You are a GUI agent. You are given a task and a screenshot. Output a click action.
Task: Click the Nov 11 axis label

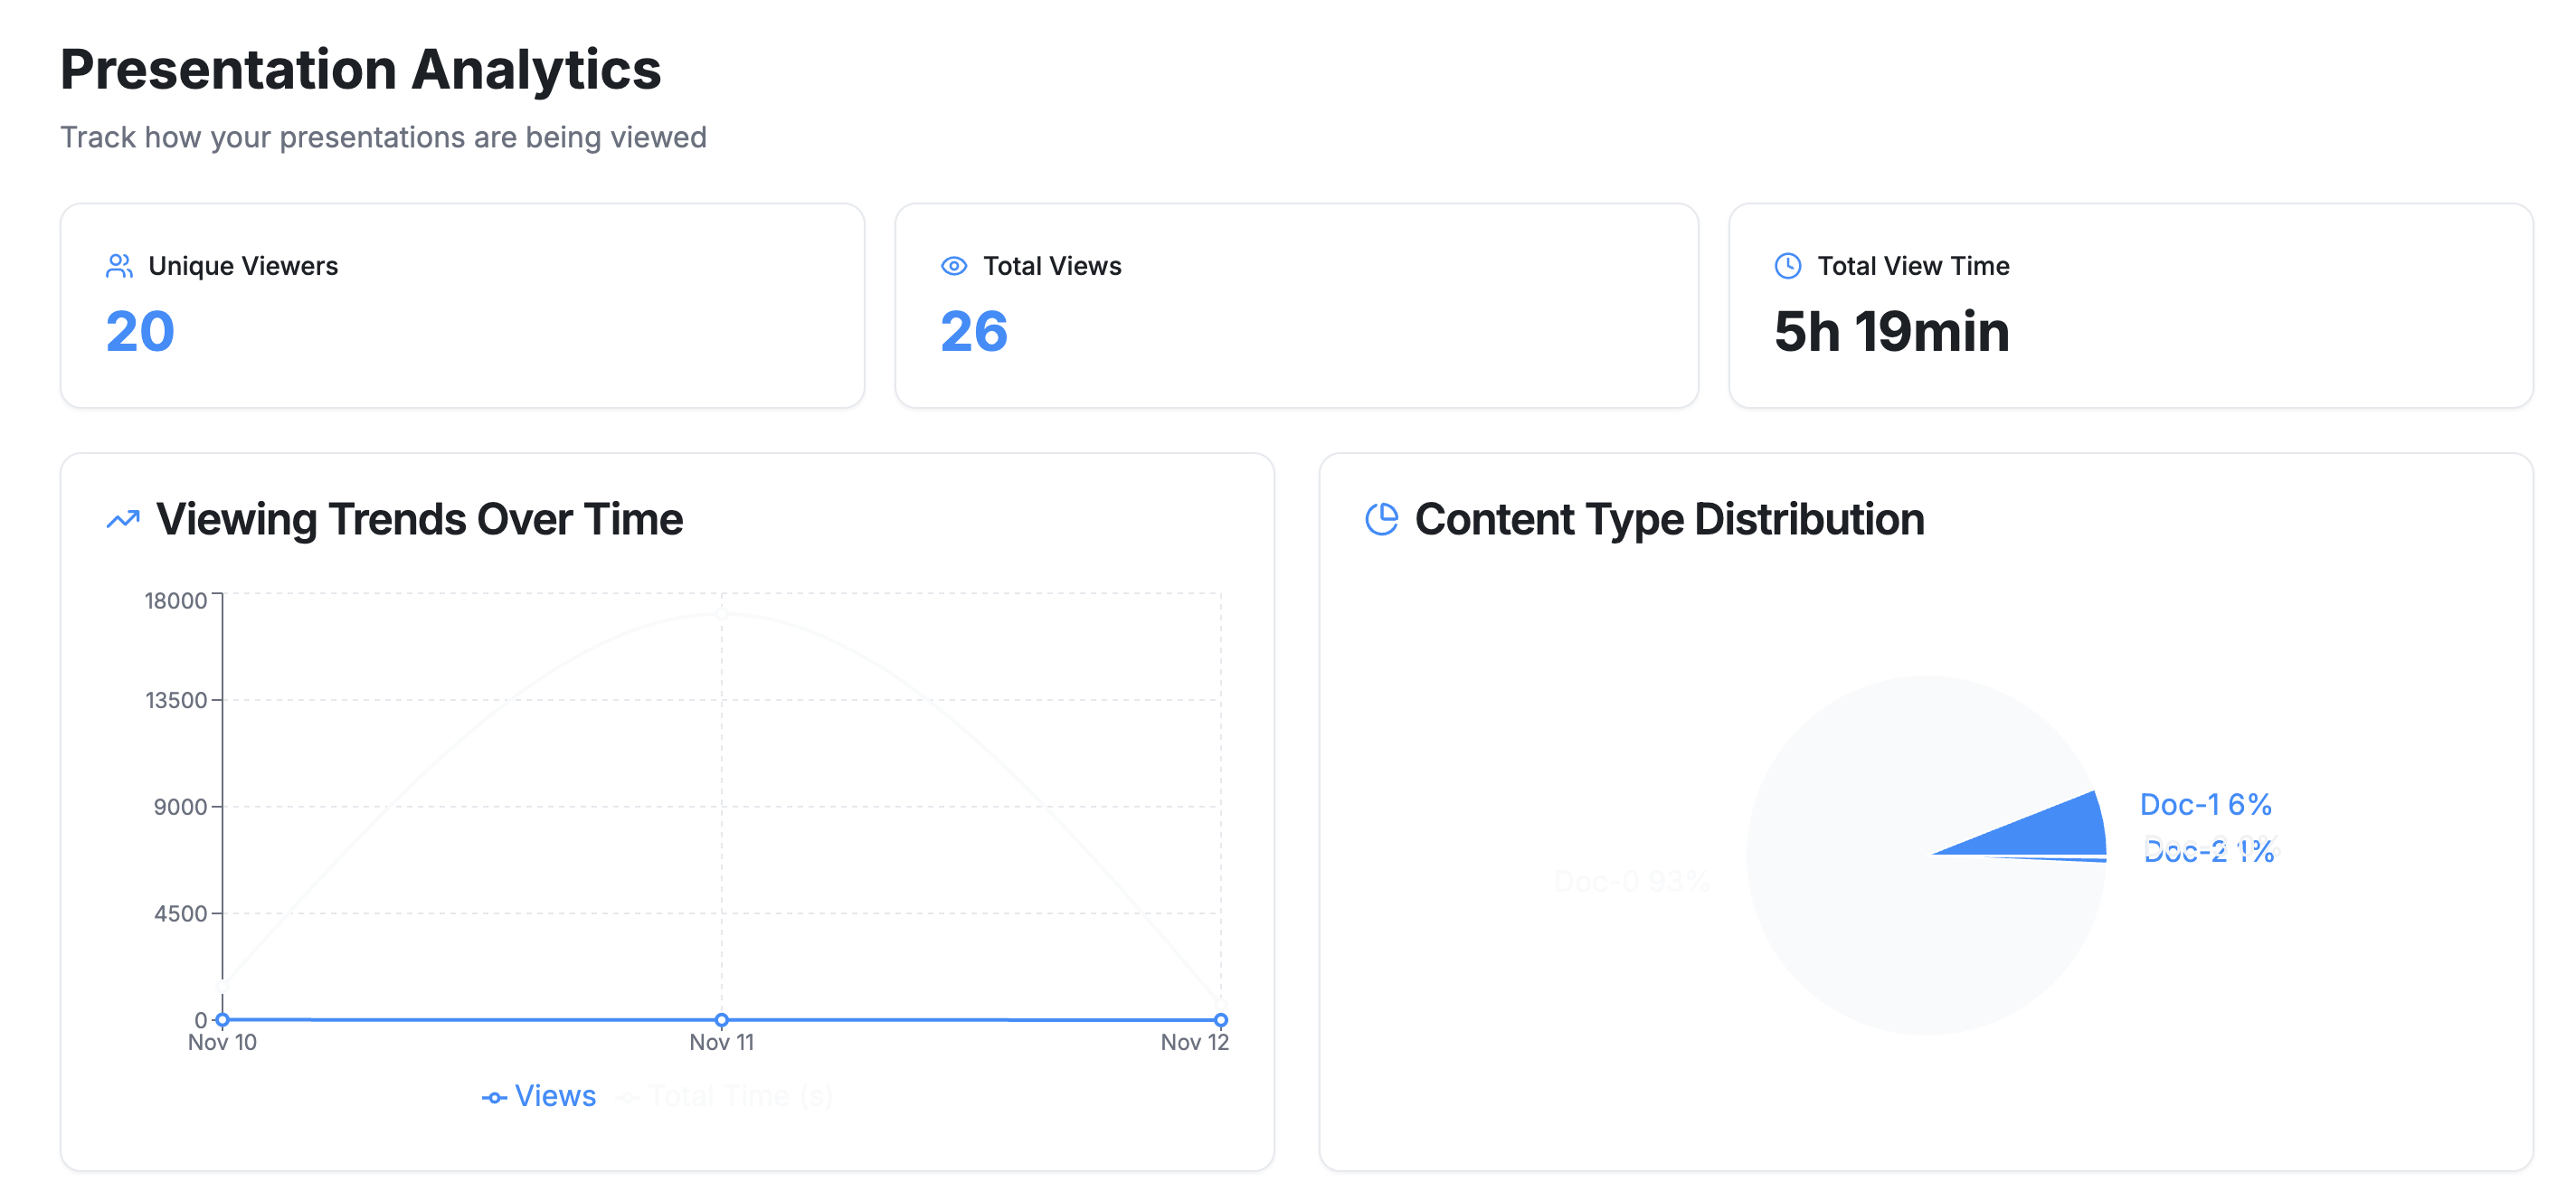coord(721,1042)
